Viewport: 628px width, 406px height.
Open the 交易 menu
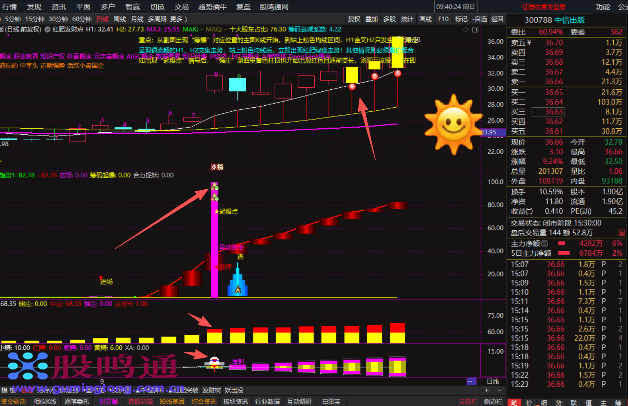click(182, 7)
